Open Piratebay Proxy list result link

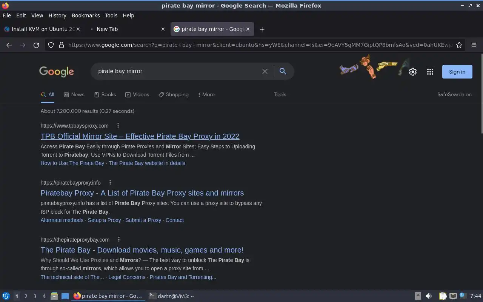142,193
